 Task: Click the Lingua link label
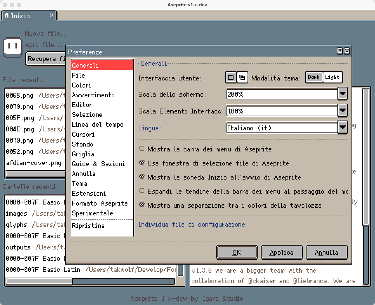point(150,128)
